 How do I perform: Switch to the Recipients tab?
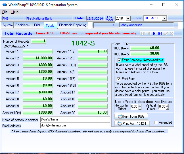22,25
